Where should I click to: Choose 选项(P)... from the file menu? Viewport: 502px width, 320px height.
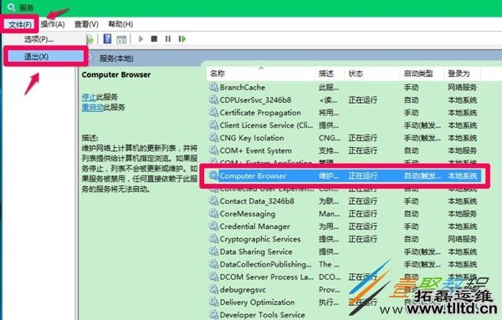point(38,39)
